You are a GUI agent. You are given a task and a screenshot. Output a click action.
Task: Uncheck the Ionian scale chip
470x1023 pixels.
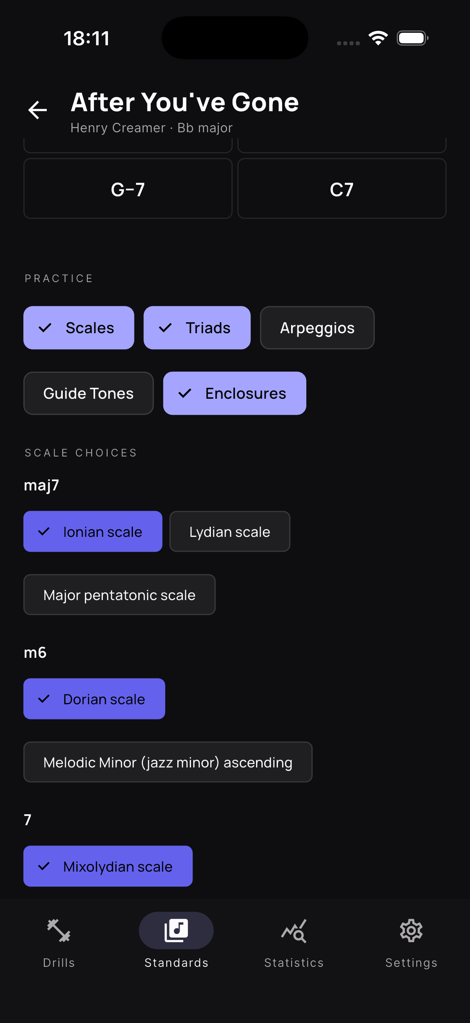[x=93, y=531]
